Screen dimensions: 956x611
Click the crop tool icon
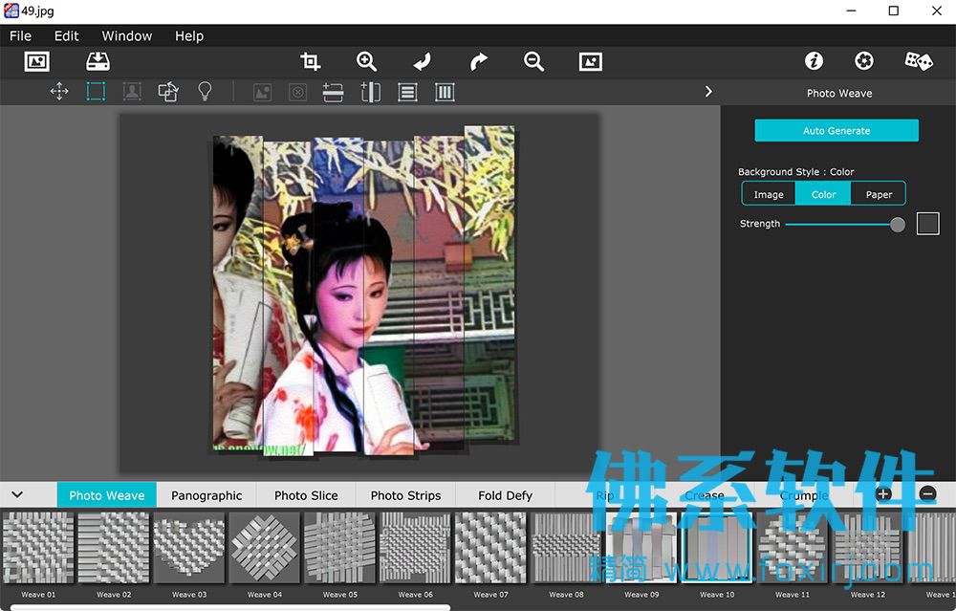pos(311,61)
